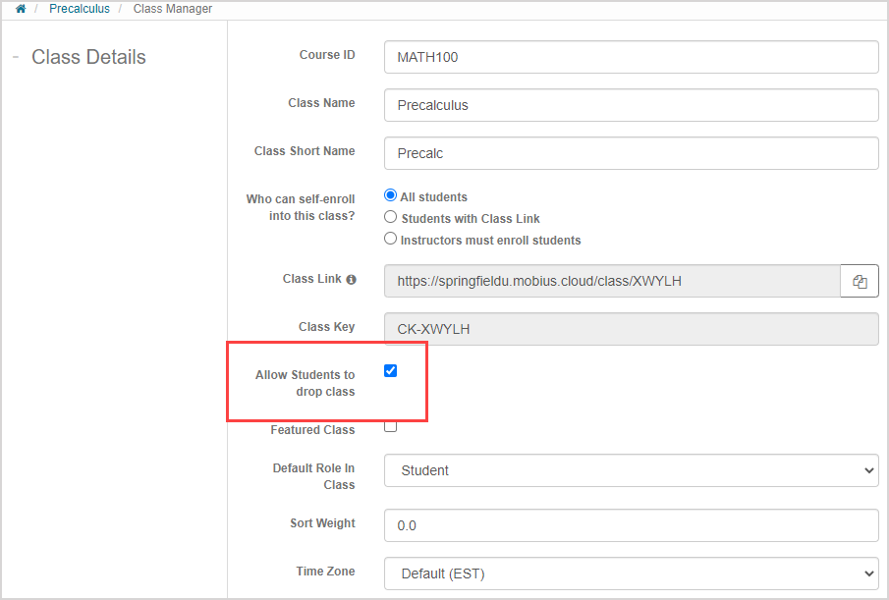
Task: Edit the Class Short Name field
Action: click(631, 153)
